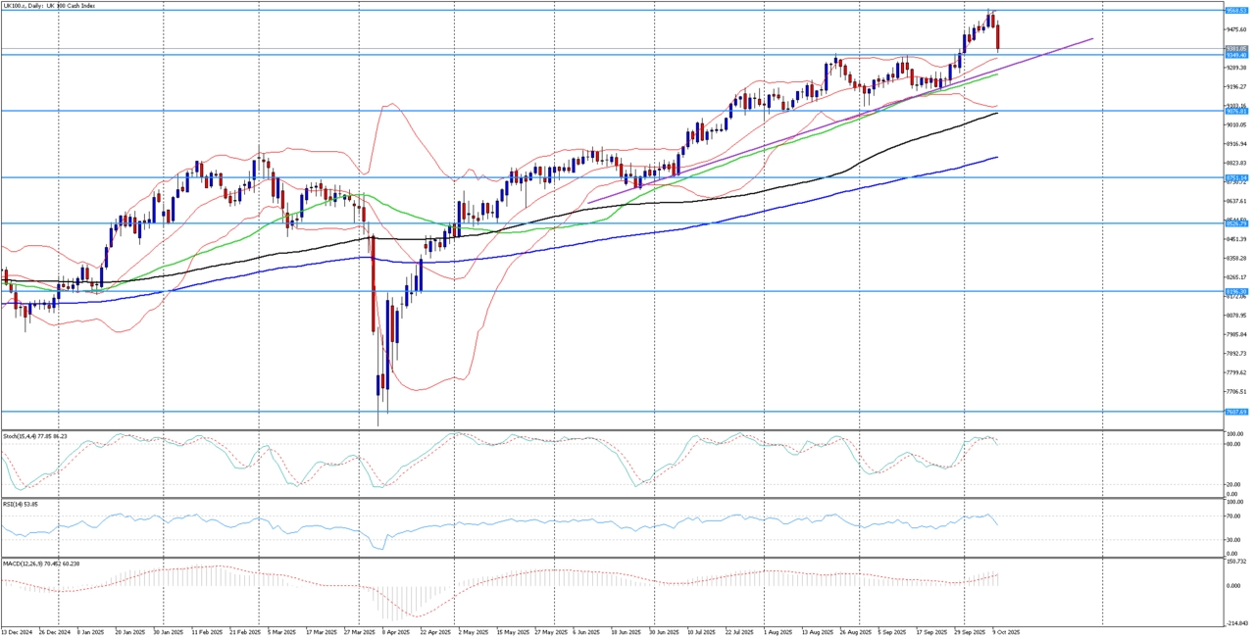This screenshot has width=1255, height=639.
Task: Click the 9 Oct 2025 date label
Action: [1007, 633]
